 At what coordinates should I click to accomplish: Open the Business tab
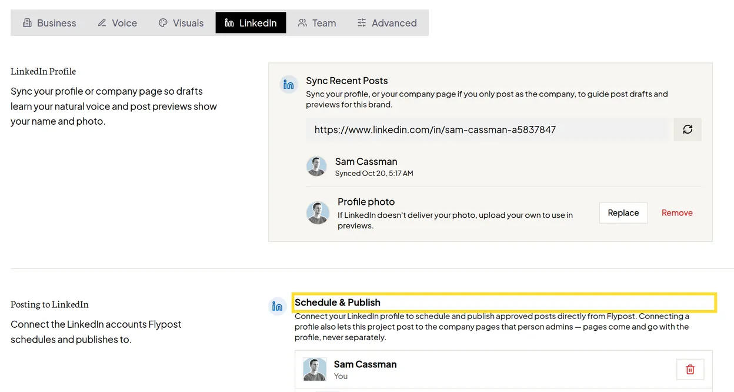pos(49,23)
